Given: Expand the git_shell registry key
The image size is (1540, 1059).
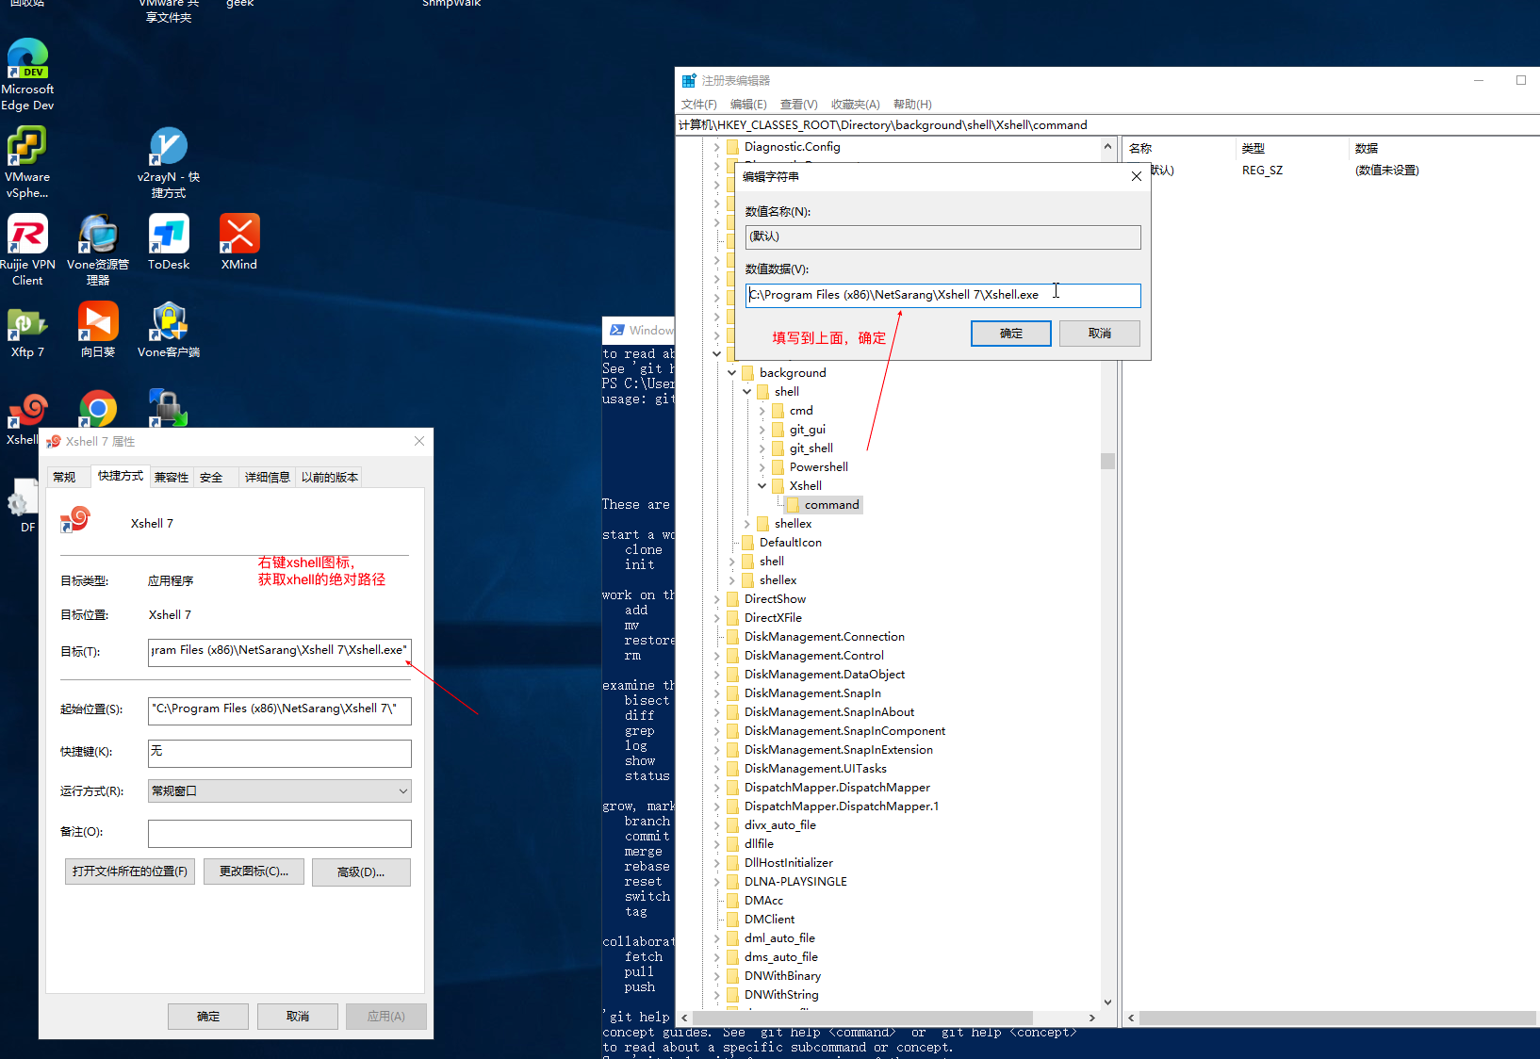Looking at the screenshot, I should 762,448.
